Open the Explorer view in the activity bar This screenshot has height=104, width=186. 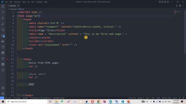3,7
